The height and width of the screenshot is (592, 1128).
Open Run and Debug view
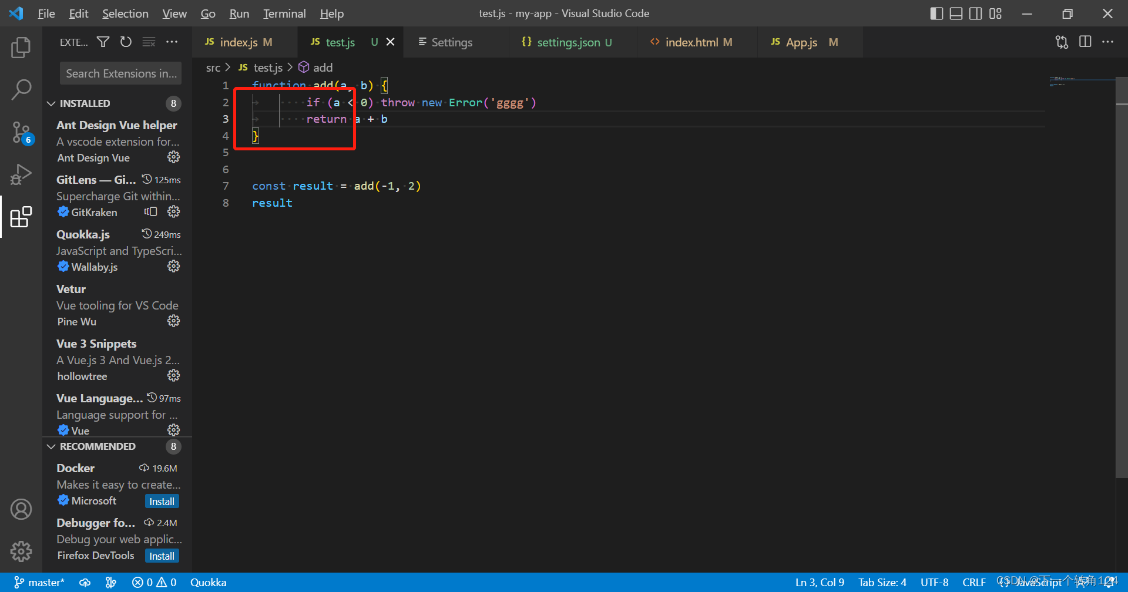click(x=21, y=174)
